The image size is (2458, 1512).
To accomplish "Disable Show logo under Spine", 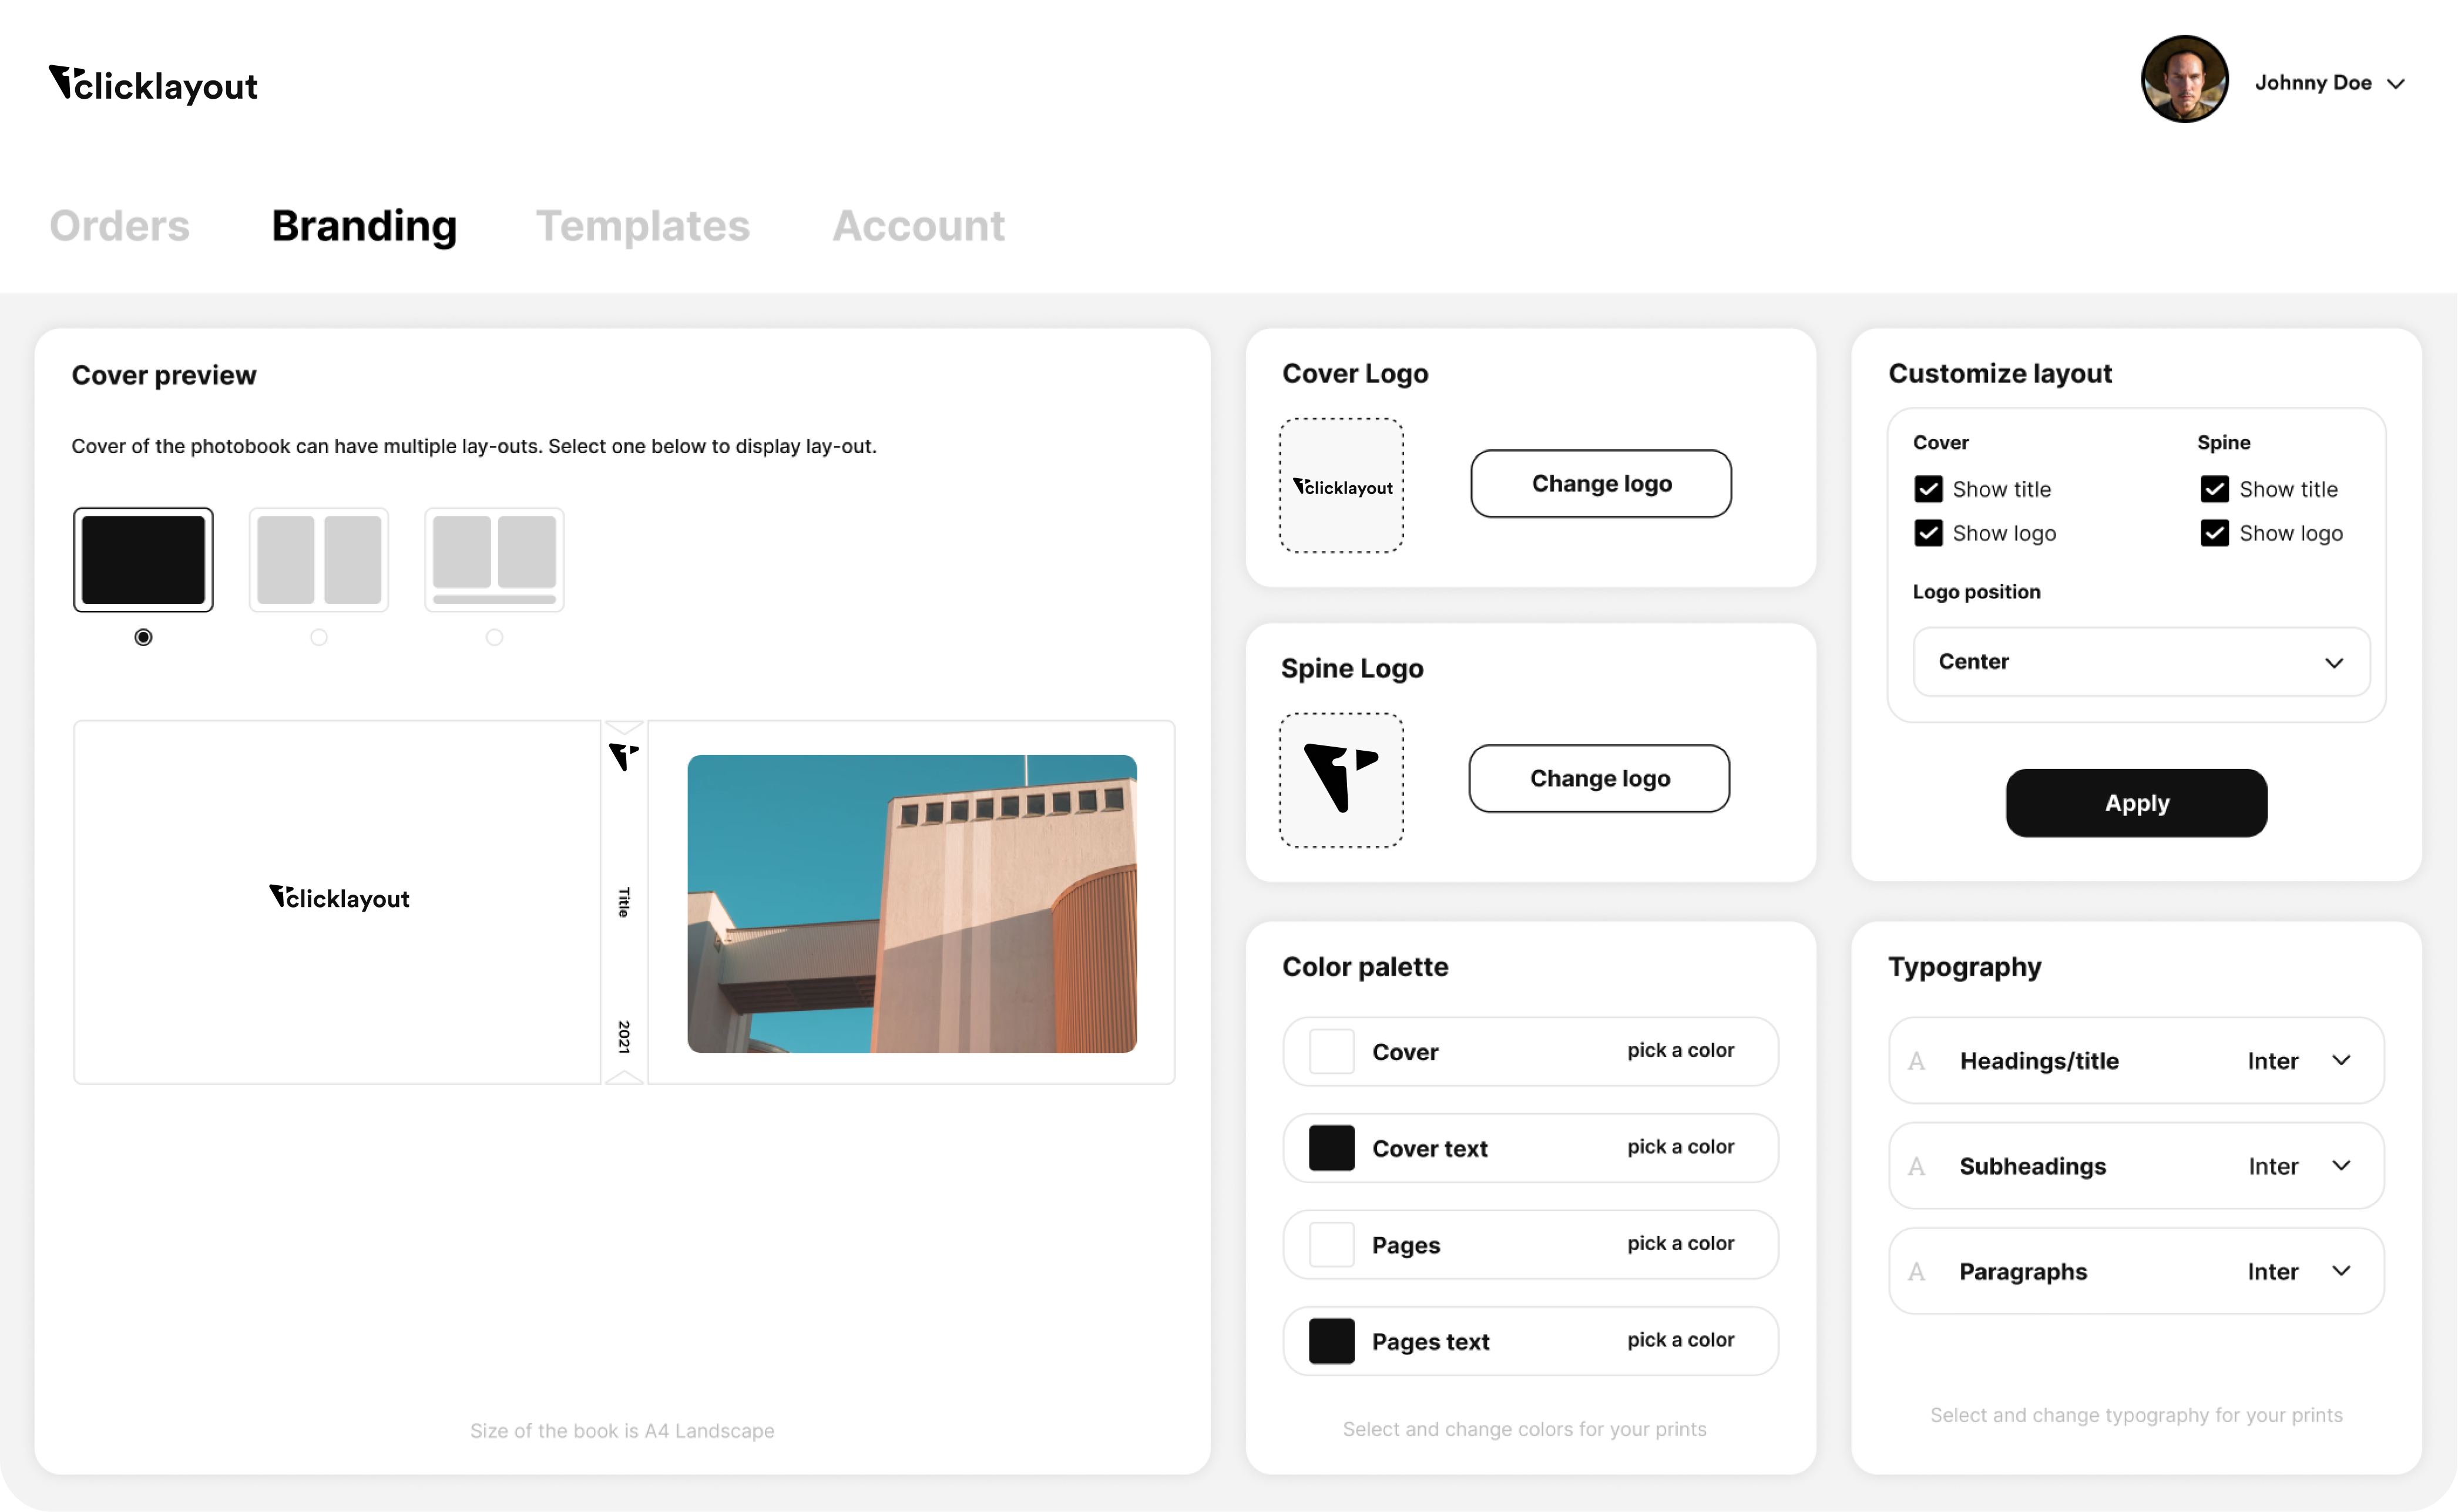I will (x=2214, y=533).
